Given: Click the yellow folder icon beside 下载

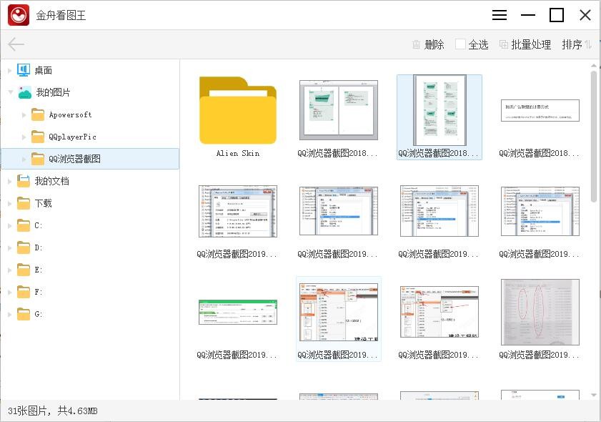Looking at the screenshot, I should pyautogui.click(x=24, y=203).
